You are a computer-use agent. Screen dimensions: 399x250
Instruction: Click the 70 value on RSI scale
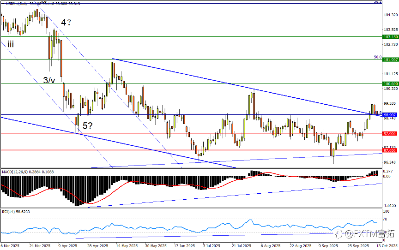pos(385,219)
